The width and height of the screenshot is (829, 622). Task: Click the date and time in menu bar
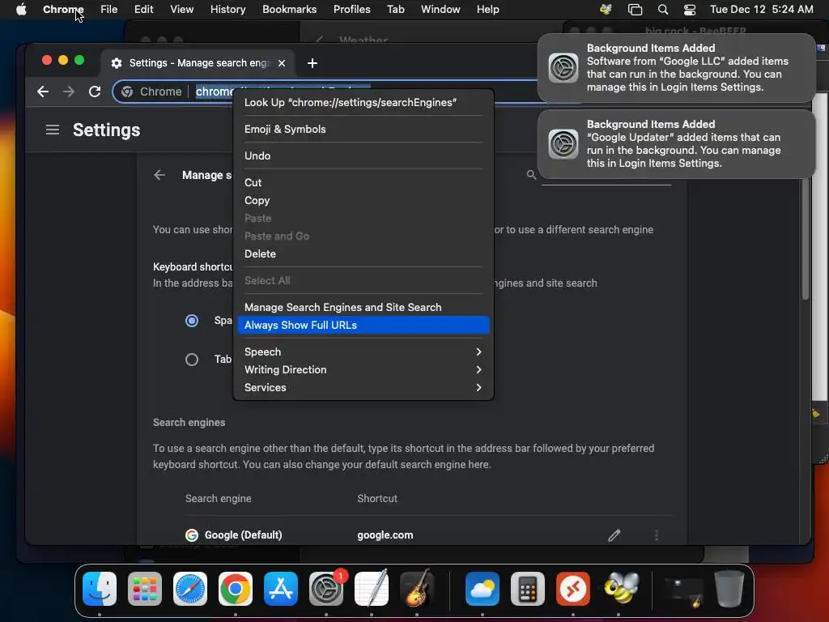point(761,9)
